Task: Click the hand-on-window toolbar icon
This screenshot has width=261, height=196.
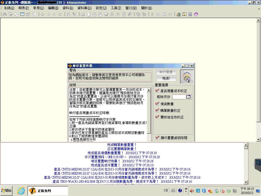Action: tap(16, 14)
